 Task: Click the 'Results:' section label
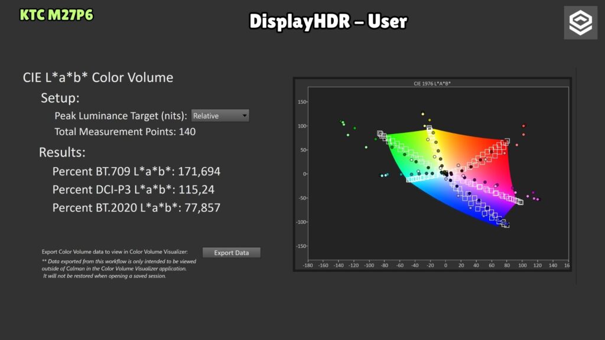[x=62, y=152]
